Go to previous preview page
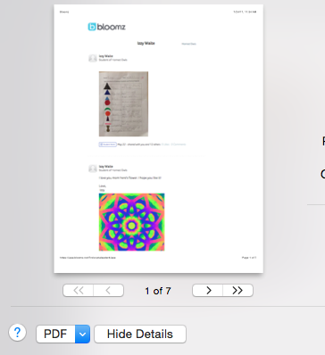This screenshot has width=325, height=355. [108, 291]
